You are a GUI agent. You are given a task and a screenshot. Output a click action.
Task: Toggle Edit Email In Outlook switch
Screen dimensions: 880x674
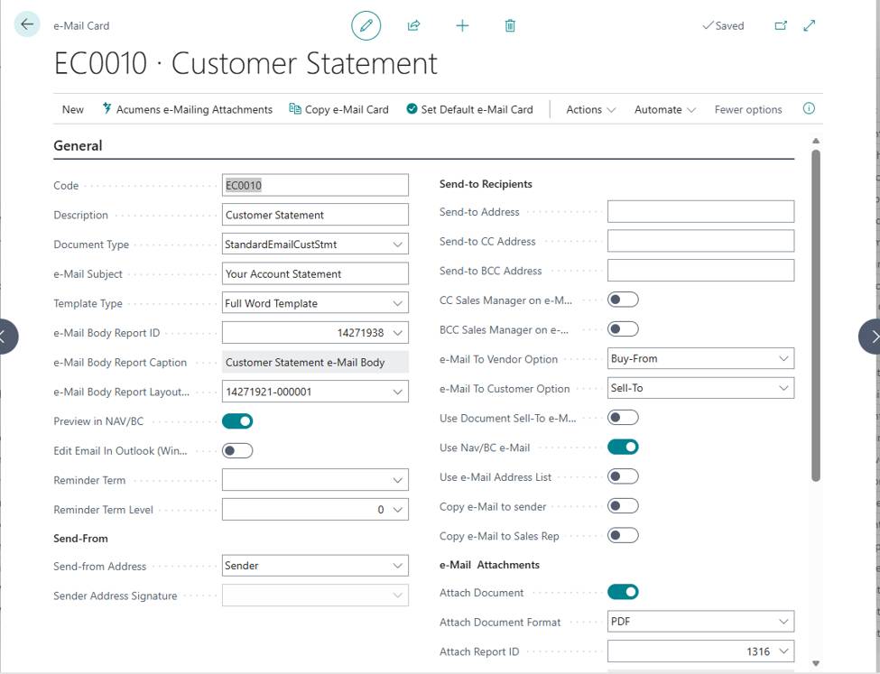(237, 450)
